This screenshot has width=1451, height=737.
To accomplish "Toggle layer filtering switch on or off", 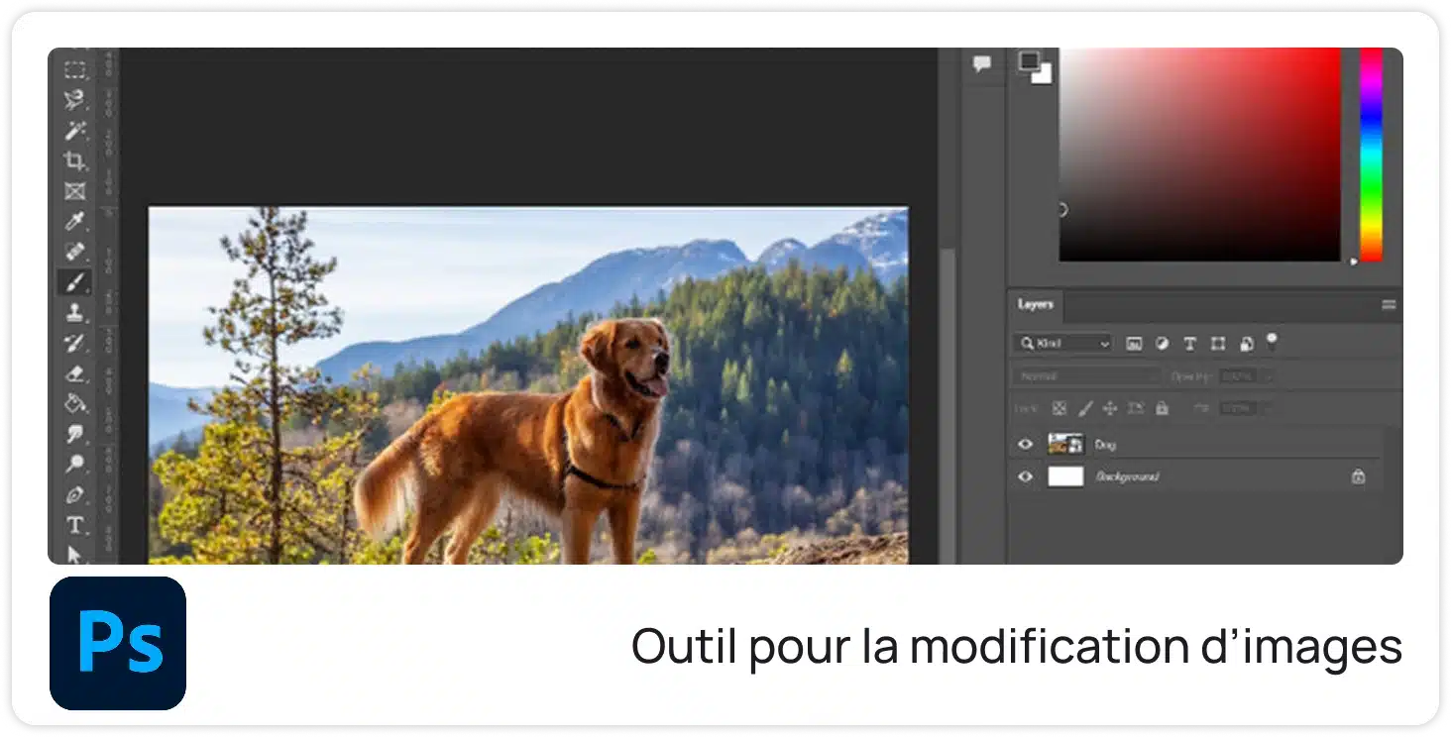I will [1272, 342].
